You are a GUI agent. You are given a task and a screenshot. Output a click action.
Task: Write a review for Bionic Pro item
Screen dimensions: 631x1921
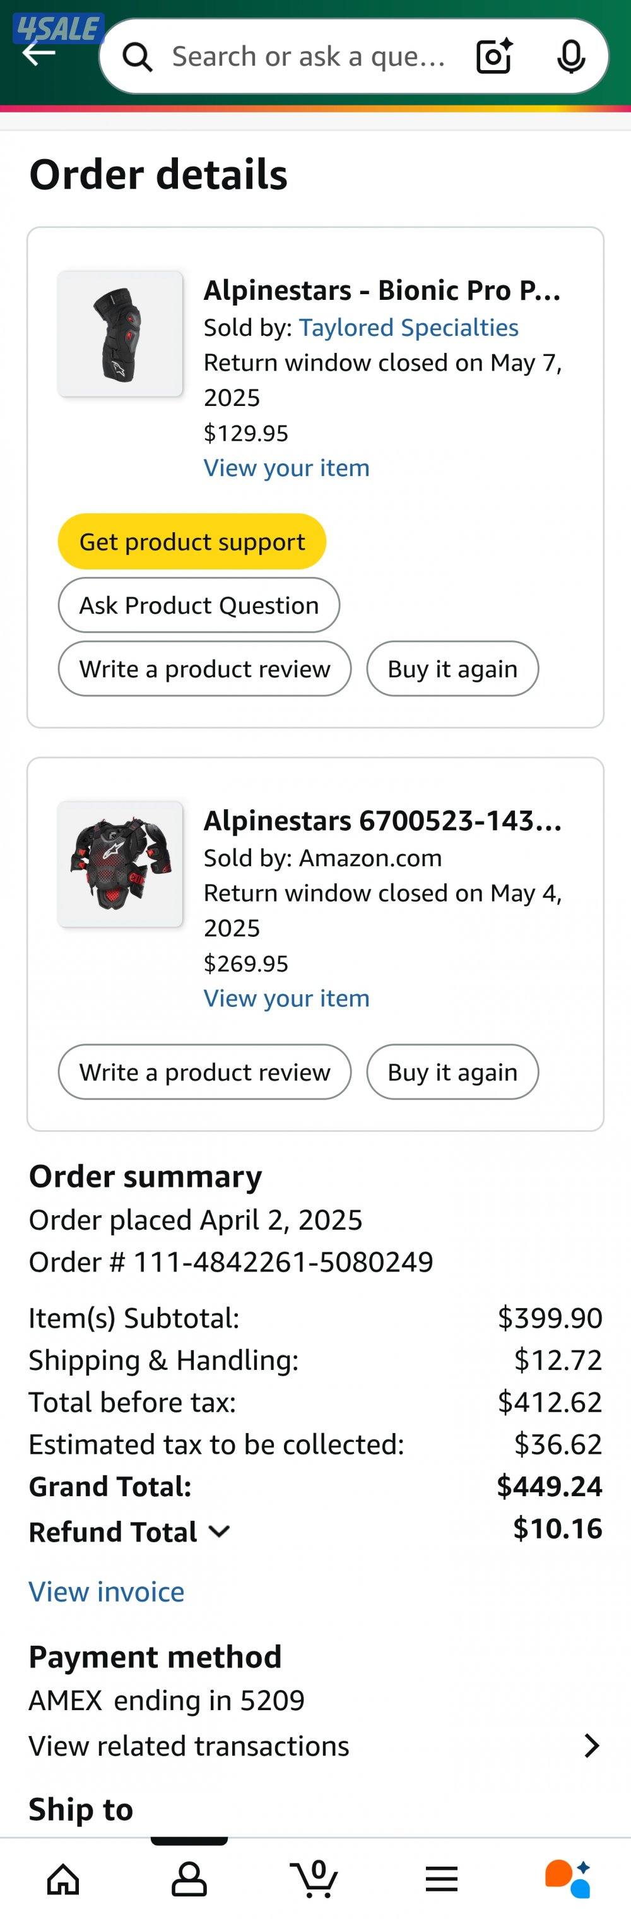pyautogui.click(x=204, y=669)
